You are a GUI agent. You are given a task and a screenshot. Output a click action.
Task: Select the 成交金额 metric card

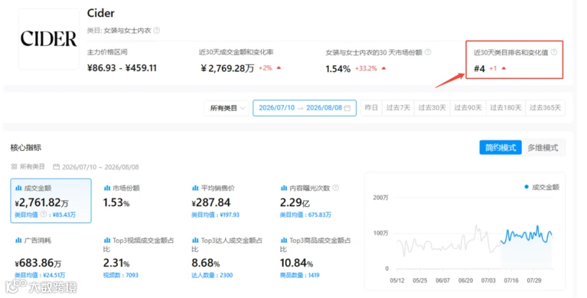coord(51,201)
